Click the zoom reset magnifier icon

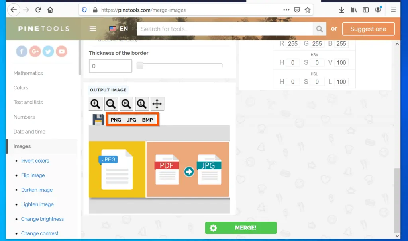(x=126, y=104)
